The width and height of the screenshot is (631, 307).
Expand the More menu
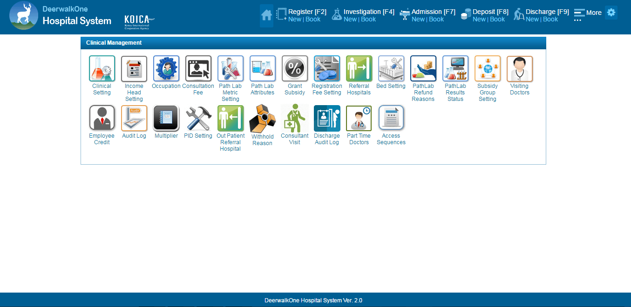click(588, 13)
